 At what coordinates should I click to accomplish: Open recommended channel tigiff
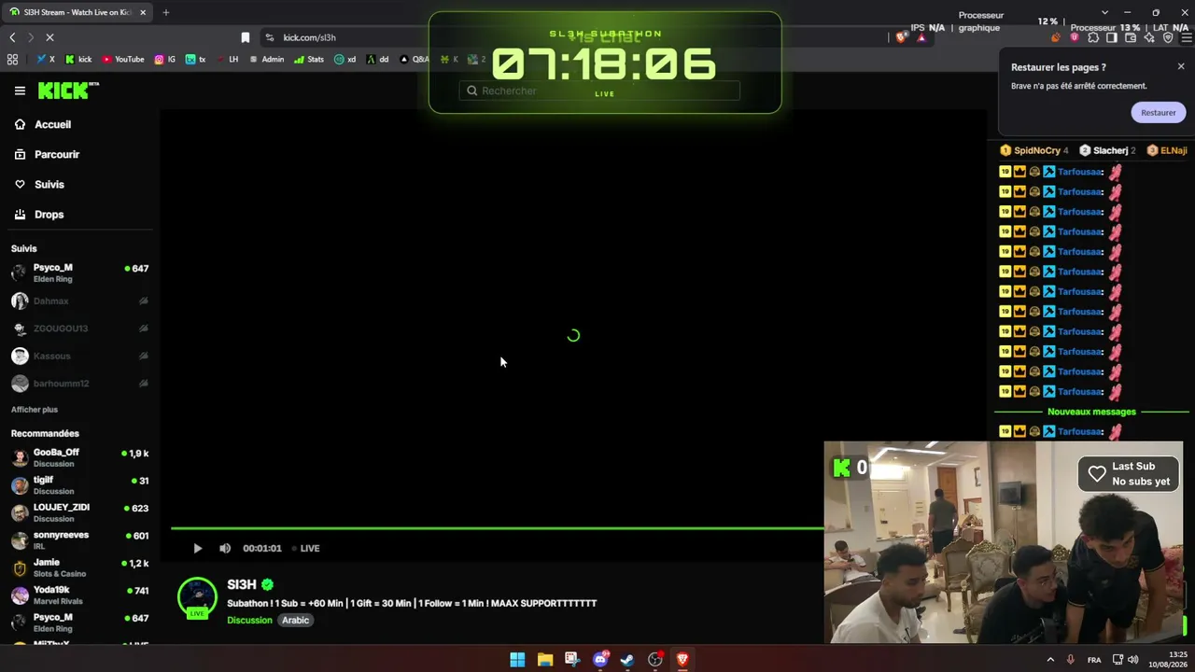click(x=79, y=485)
